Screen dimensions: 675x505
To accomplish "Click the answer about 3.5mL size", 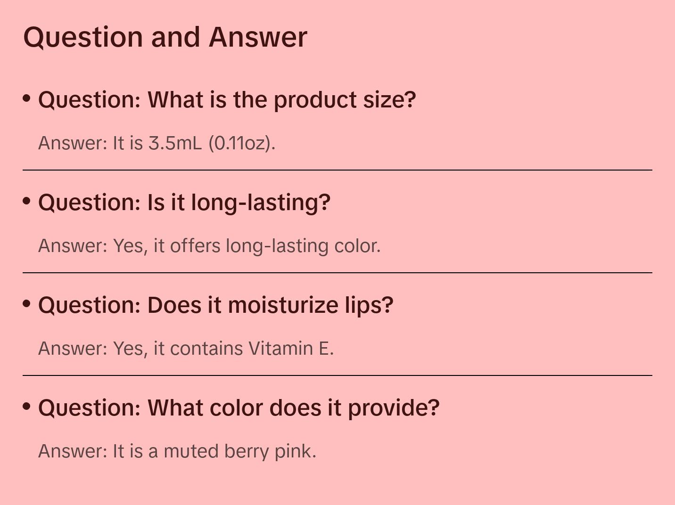I will click(156, 143).
